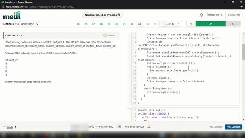245x138 pixels.
Task: Click the recording indicator beside bottom Mettl logo
Action: click(x=15, y=127)
